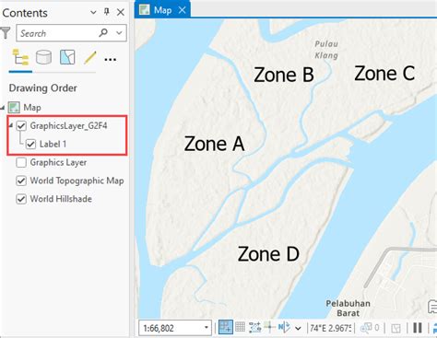Toggle snapping button in status bar
Screen dimensions: 437x338
click(226, 327)
